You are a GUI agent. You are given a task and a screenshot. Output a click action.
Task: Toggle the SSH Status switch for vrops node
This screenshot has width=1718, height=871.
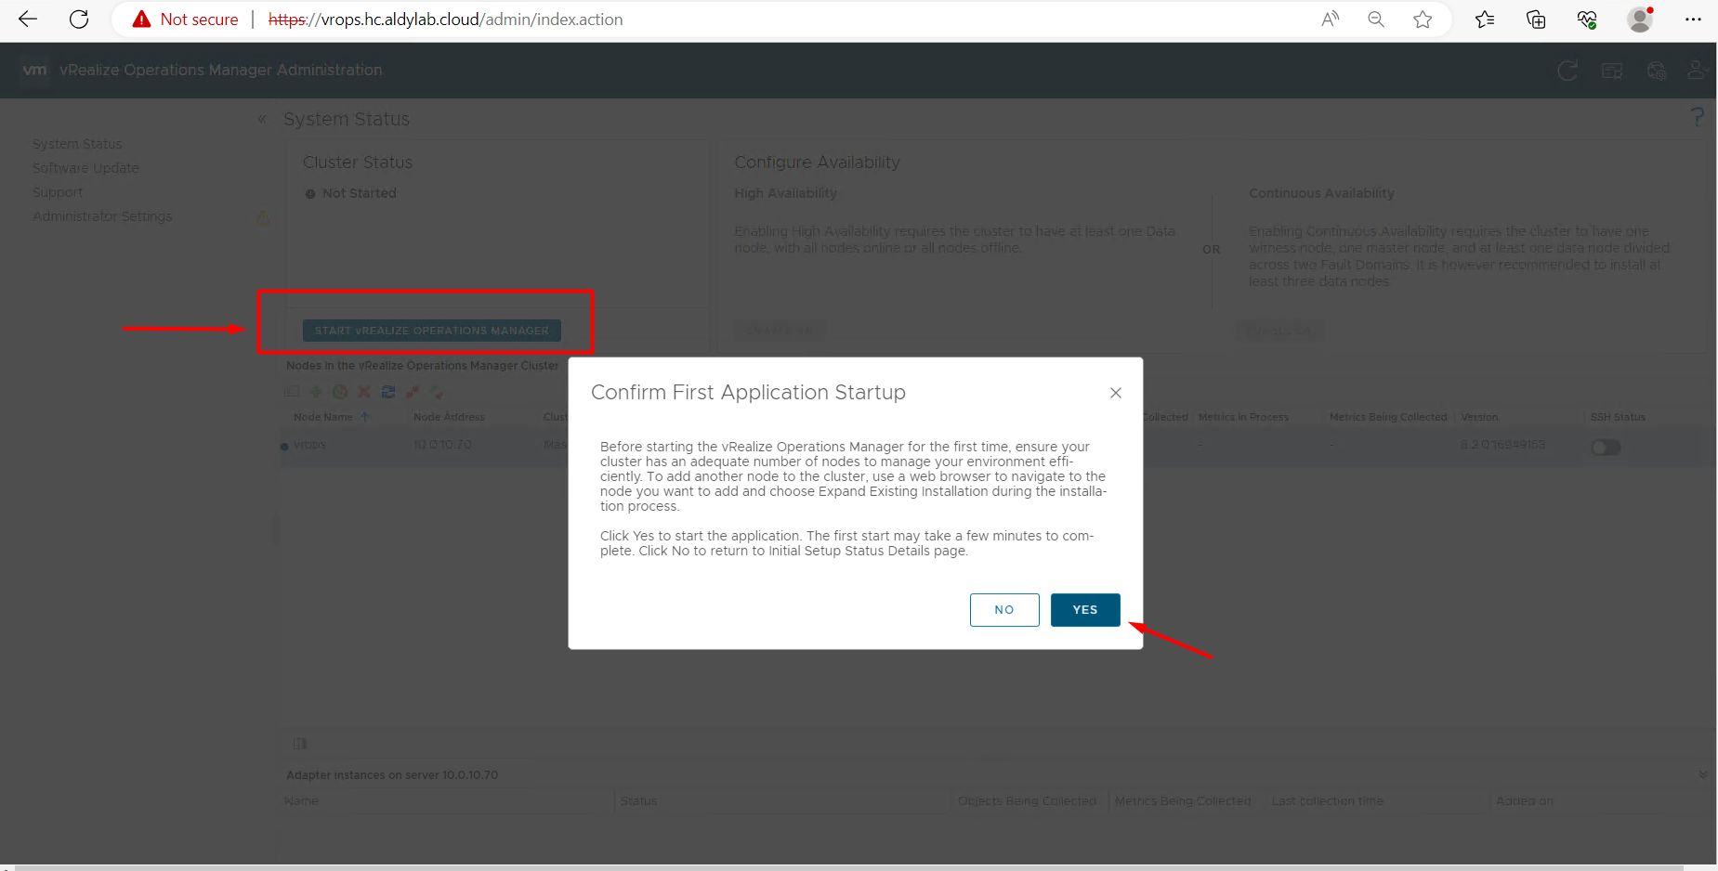1605,448
